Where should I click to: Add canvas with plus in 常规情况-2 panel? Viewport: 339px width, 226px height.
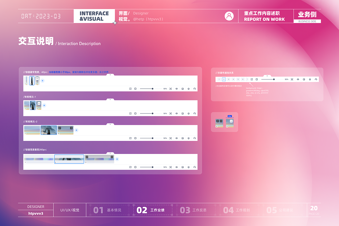point(76,130)
